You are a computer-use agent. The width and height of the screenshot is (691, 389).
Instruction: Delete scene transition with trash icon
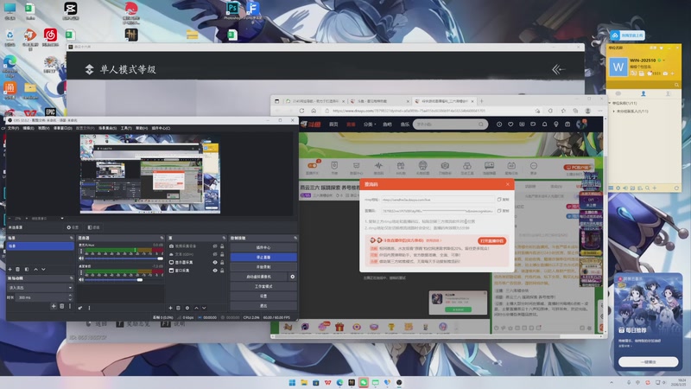[x=61, y=306]
